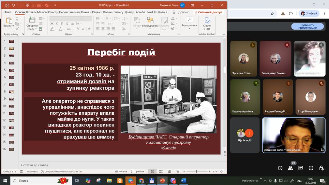Screen dimensions: 329x185
Task: Save the presentation with the floppy disk icon
Action: point(7,5)
